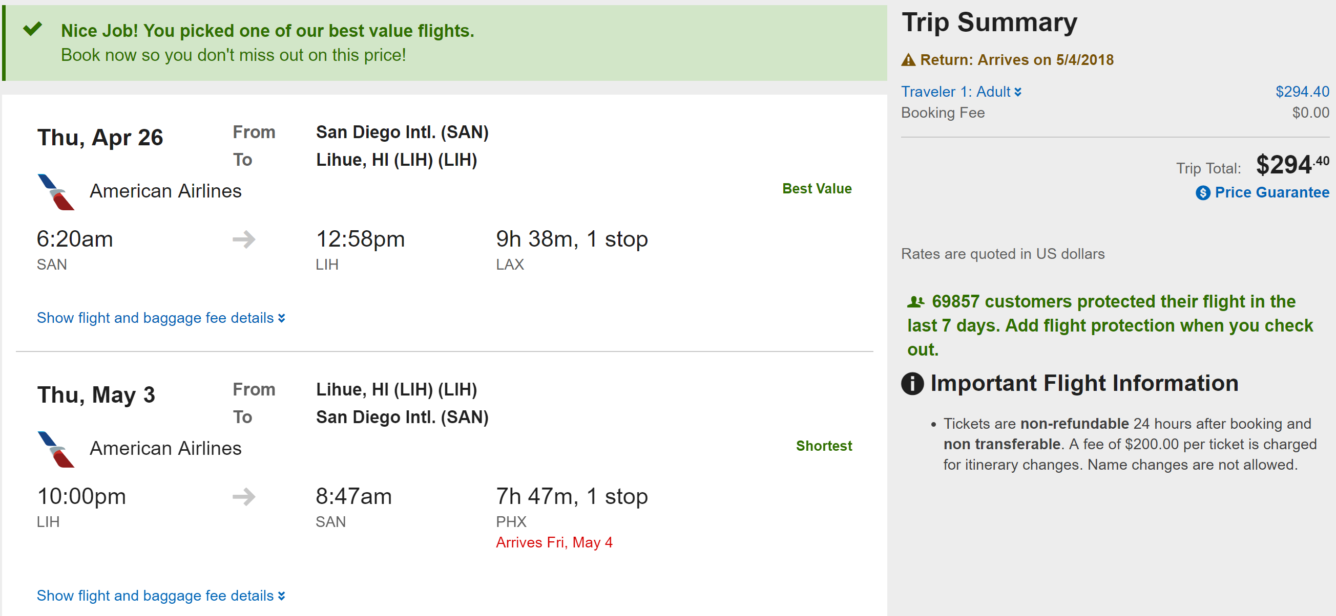Click the red Arrives Fri, May 4 notice
1336x616 pixels.
[x=554, y=542]
